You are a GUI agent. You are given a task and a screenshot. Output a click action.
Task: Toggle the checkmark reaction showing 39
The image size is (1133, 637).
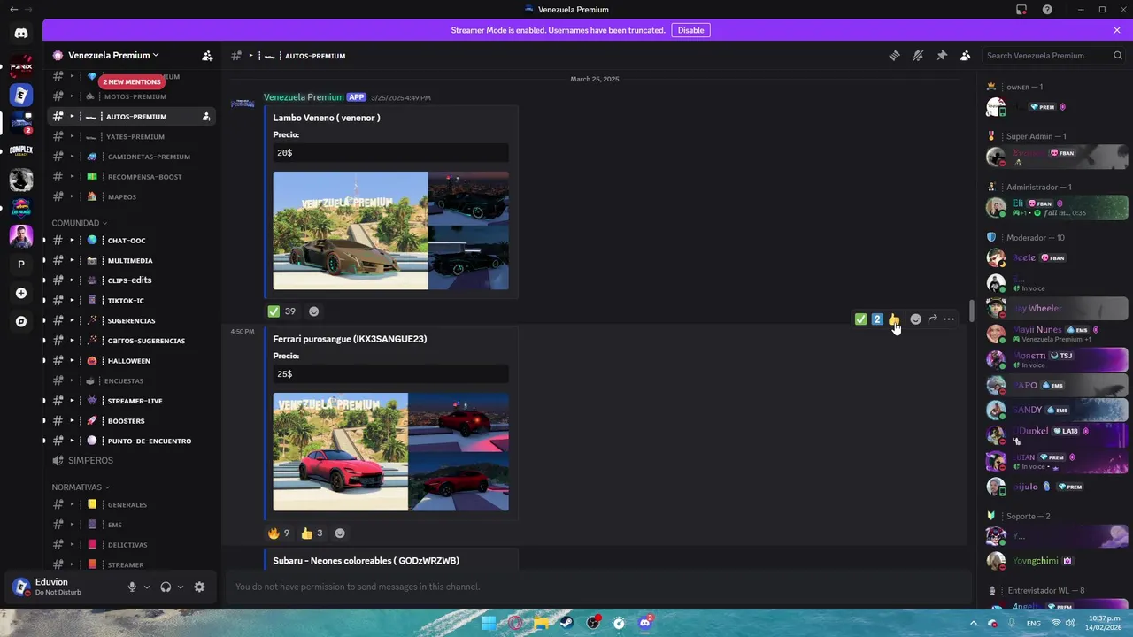281,311
